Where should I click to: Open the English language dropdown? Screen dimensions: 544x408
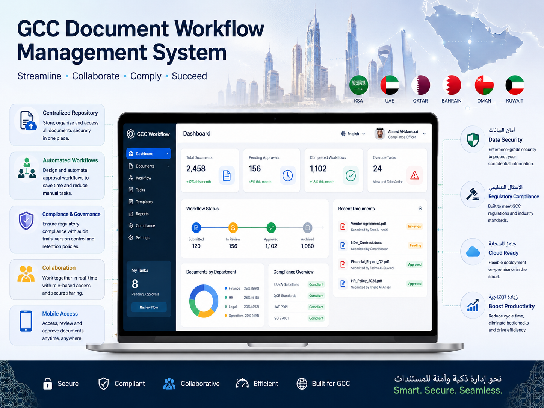[353, 134]
